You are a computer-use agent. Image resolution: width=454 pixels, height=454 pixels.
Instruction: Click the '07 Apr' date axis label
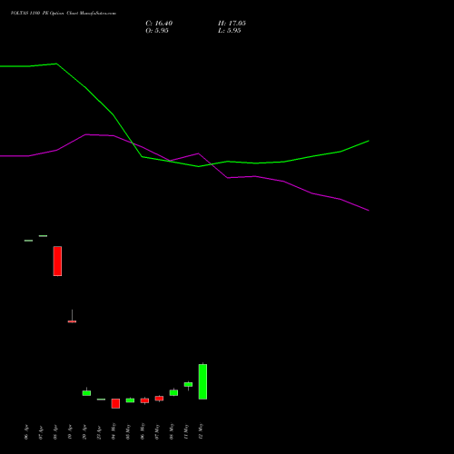click(41, 432)
